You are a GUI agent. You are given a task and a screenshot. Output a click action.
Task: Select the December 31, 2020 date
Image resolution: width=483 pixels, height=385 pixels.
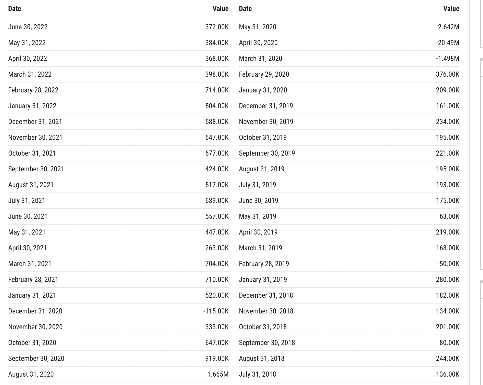[x=35, y=311]
